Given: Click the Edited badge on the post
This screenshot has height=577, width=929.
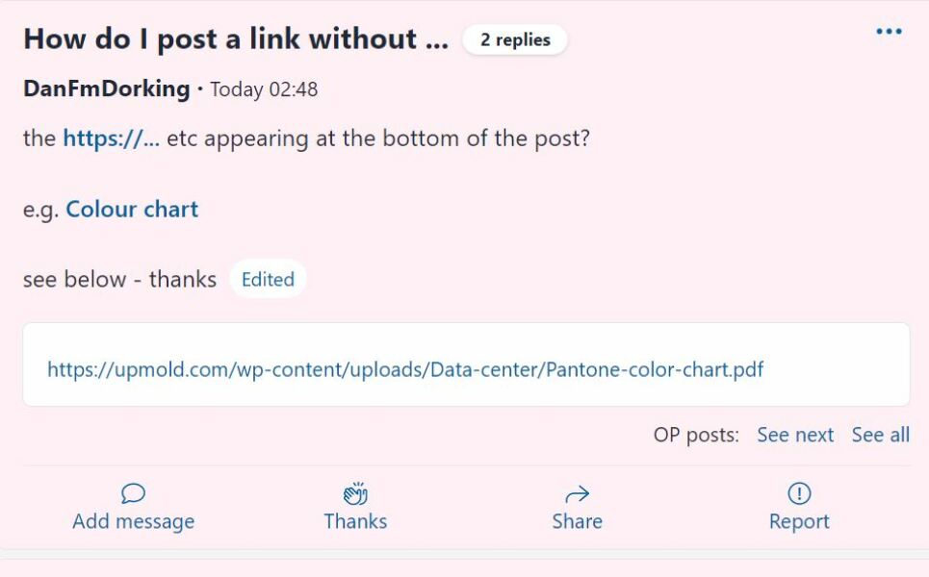Looking at the screenshot, I should point(268,279).
